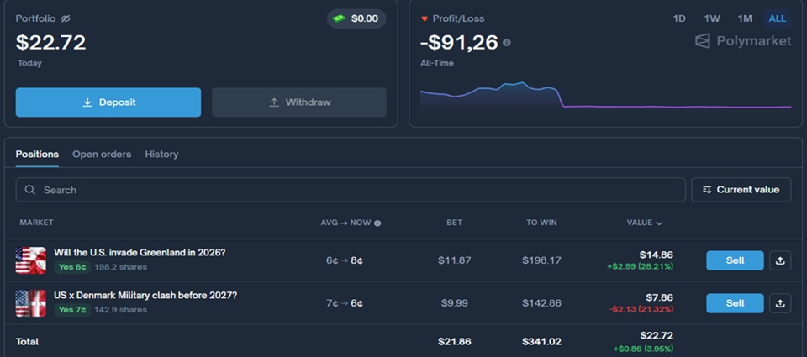The image size is (807, 357).
Task: Select the ALL profit/loss timeframe
Action: 777,18
